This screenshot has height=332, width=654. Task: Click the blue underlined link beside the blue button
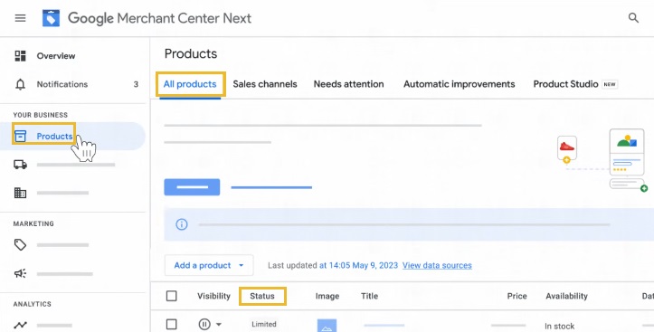pyautogui.click(x=271, y=187)
